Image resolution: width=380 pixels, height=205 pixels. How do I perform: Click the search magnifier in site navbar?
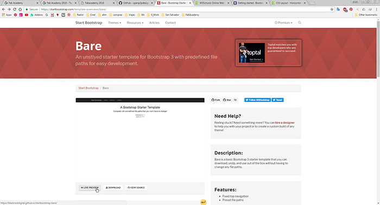(300, 23)
